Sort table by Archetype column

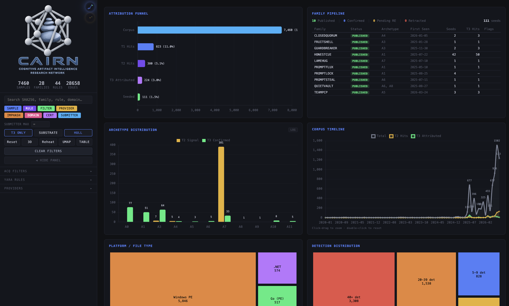(x=390, y=29)
